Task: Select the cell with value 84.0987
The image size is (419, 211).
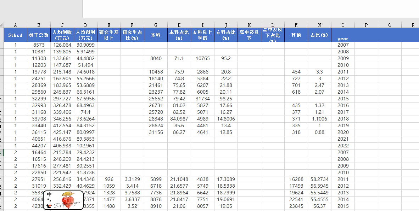Action: pos(179,119)
